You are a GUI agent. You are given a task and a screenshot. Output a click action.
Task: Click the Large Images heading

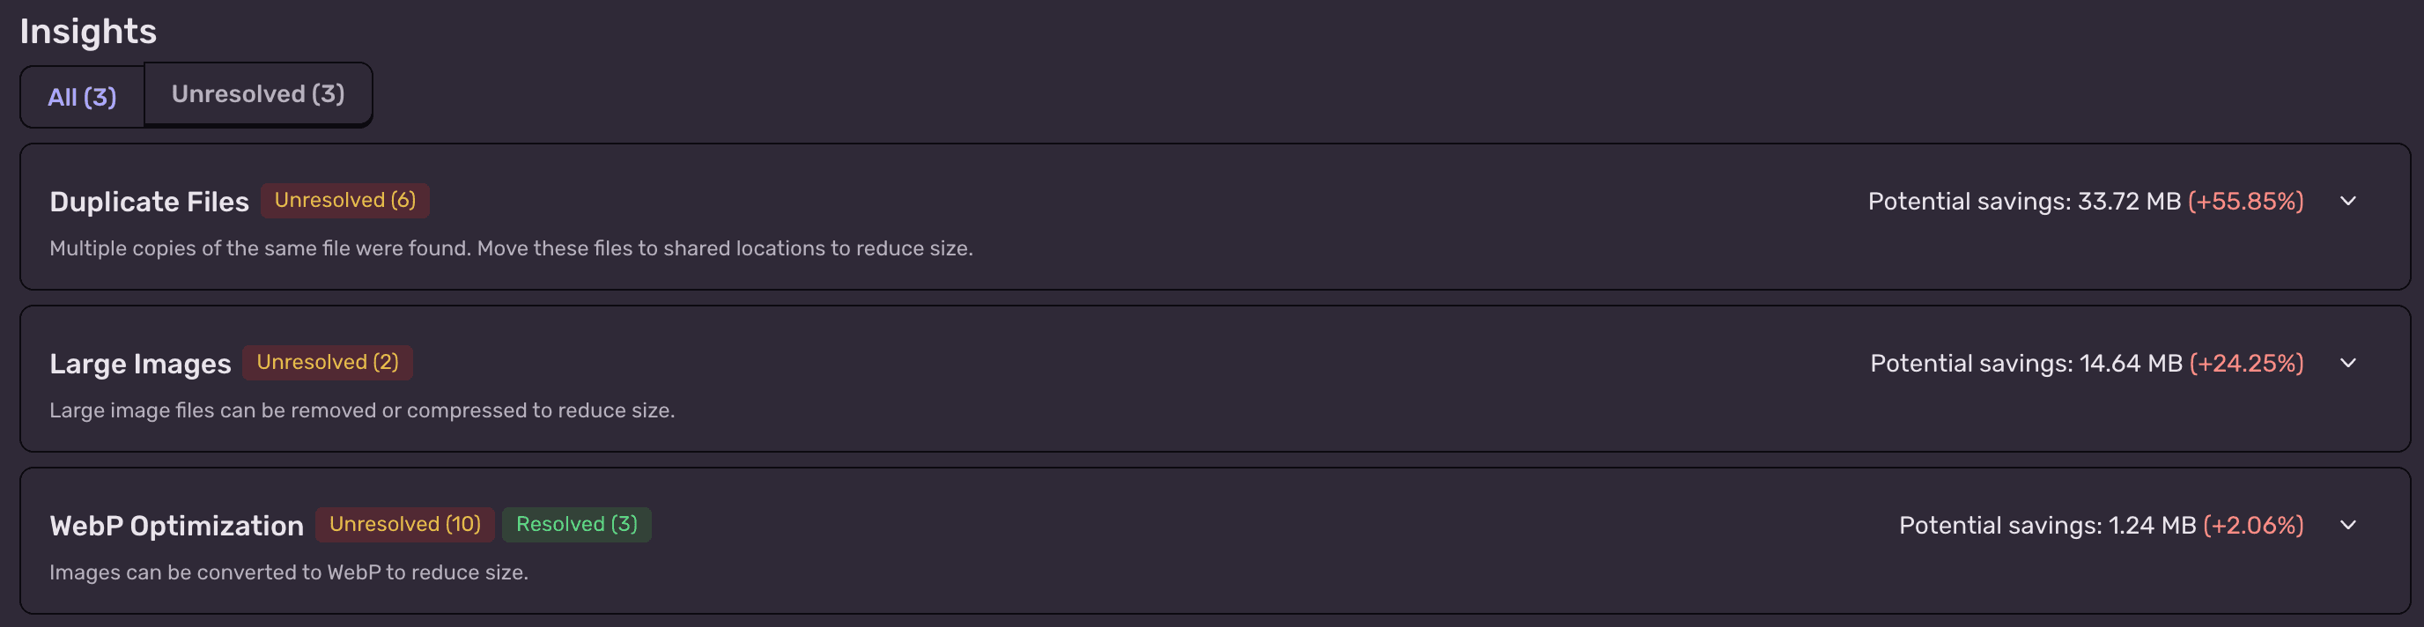click(x=140, y=364)
